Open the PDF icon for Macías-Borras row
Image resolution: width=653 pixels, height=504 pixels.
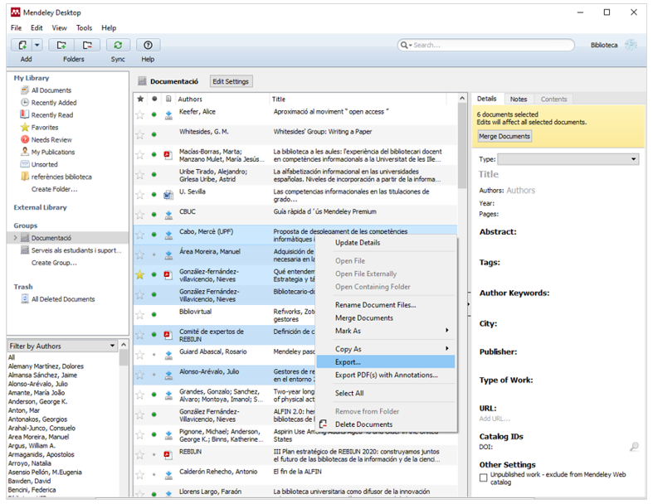[x=168, y=155]
